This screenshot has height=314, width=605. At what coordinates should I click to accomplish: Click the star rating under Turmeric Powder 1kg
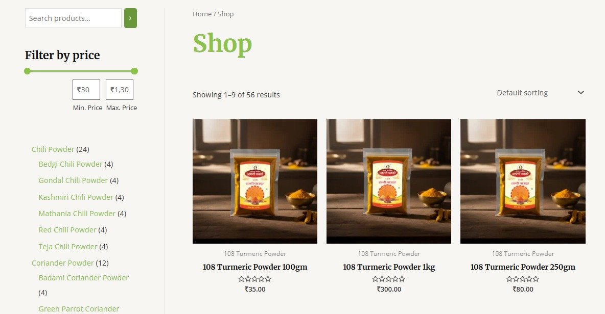tap(388, 279)
